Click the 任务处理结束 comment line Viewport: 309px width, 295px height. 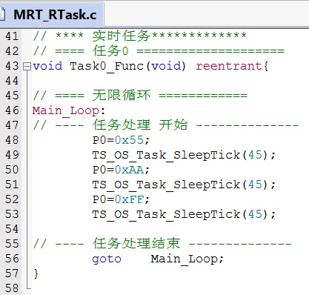[x=162, y=244]
